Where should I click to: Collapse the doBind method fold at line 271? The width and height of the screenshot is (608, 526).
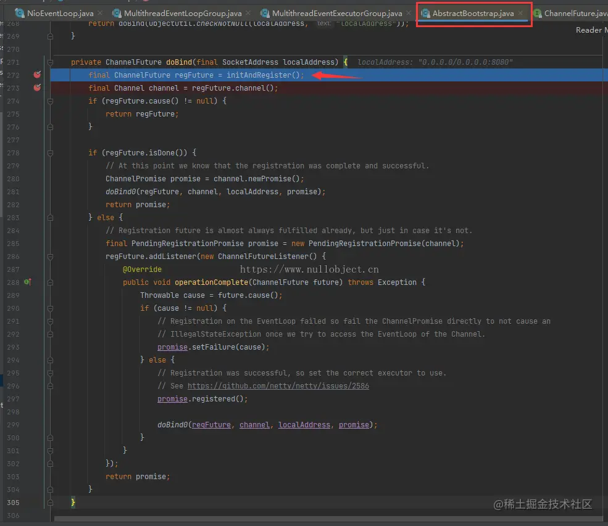pyautogui.click(x=51, y=62)
